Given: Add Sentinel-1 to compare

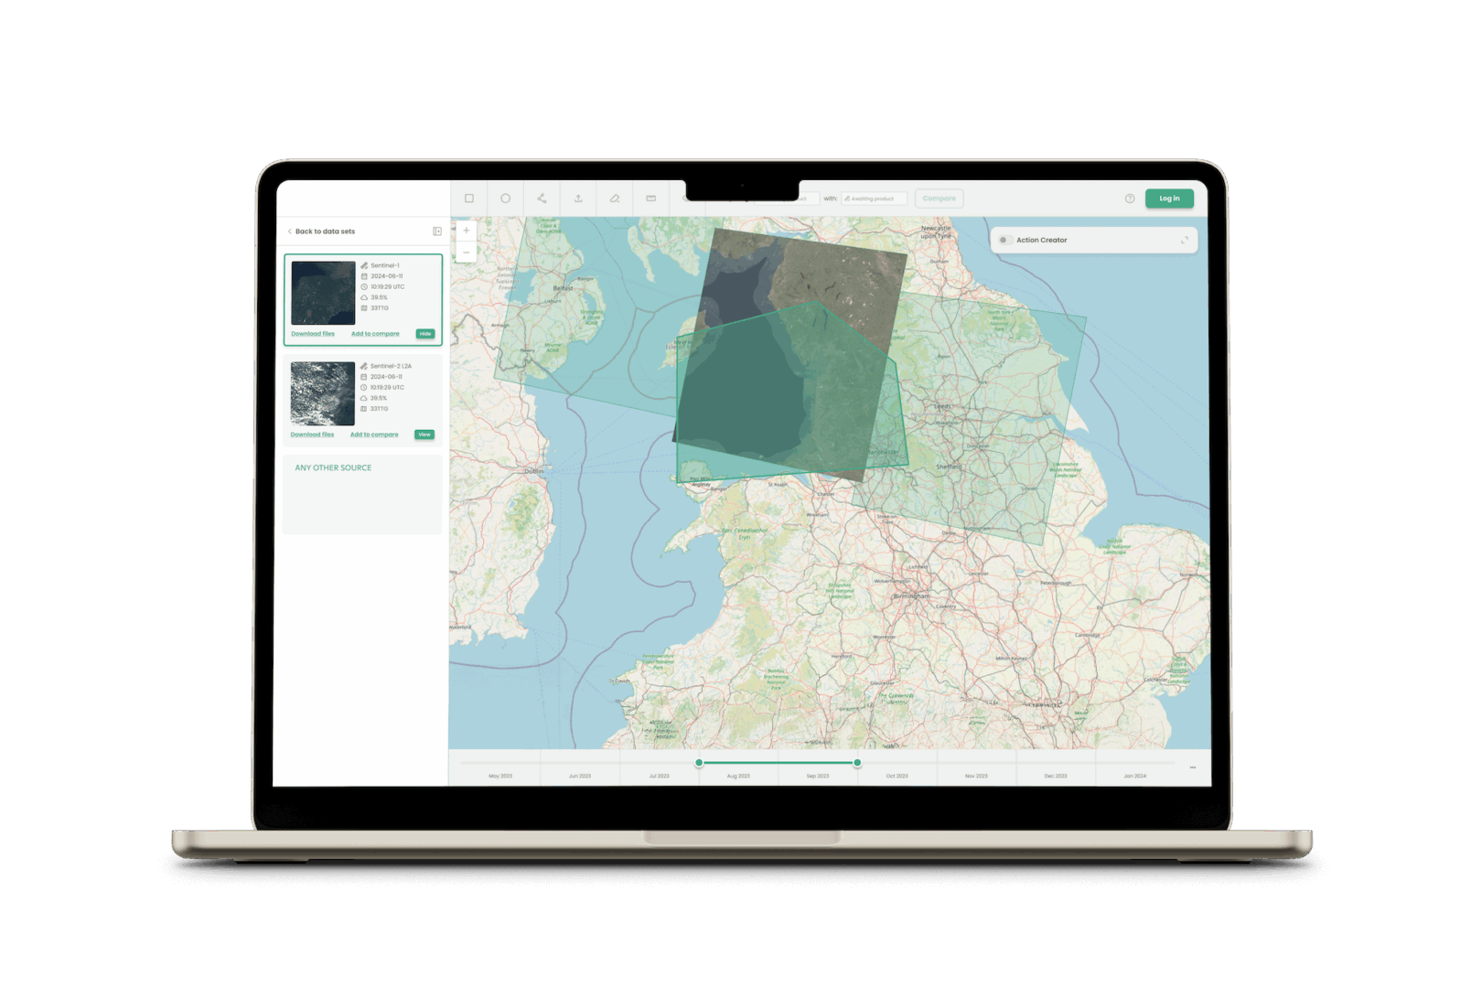Looking at the screenshot, I should [x=375, y=334].
